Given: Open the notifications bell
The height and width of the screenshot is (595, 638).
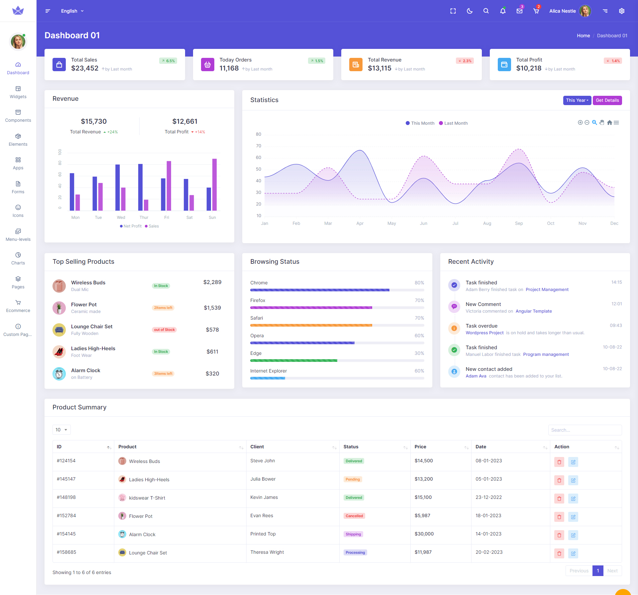Looking at the screenshot, I should [503, 11].
